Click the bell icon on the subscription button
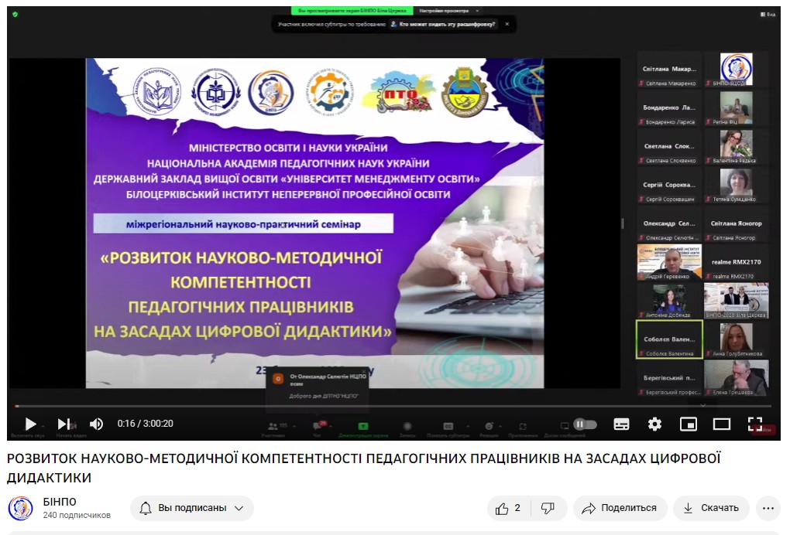The width and height of the screenshot is (790, 535). (x=145, y=508)
